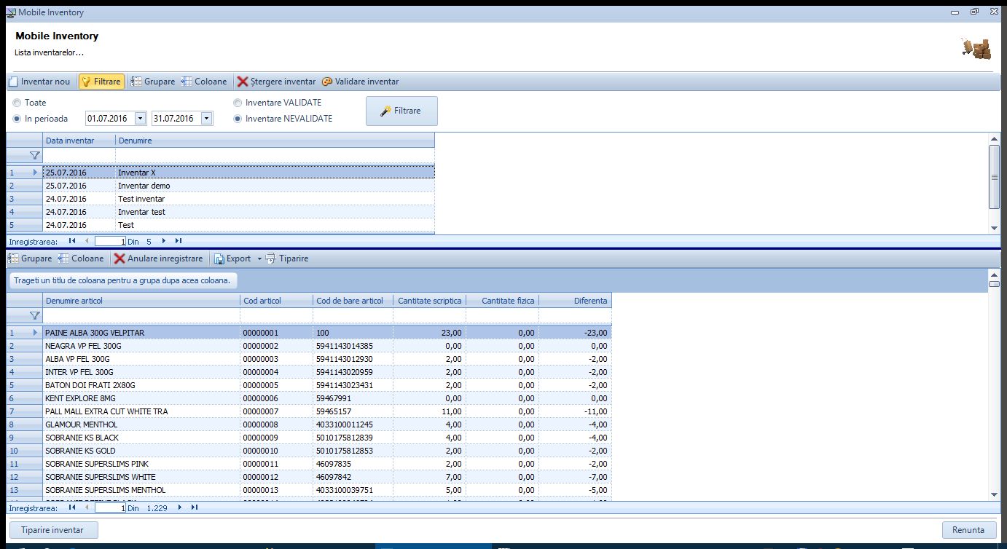Select KENT EXPLORE 8MG row
Image resolution: width=1007 pixels, height=549 pixels.
coord(309,398)
